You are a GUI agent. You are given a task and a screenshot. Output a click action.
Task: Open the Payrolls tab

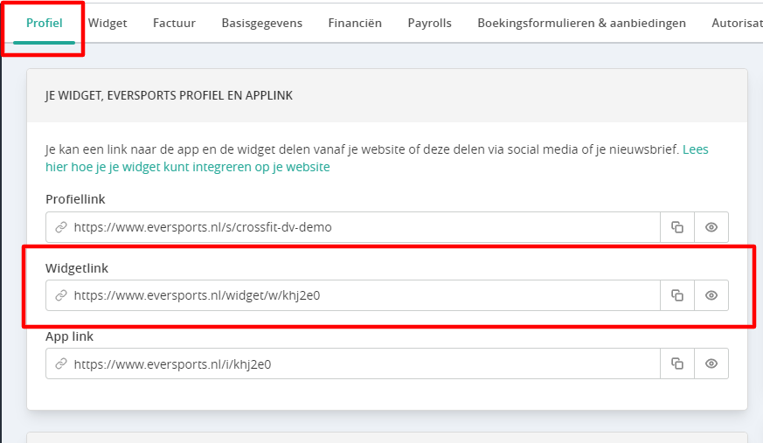coord(430,23)
